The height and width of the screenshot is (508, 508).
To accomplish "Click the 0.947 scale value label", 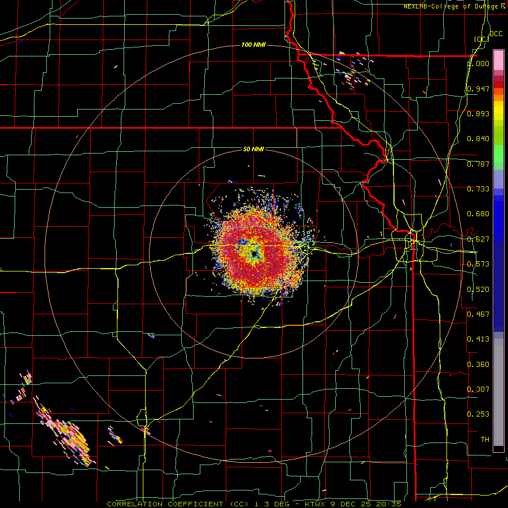I will pyautogui.click(x=478, y=89).
